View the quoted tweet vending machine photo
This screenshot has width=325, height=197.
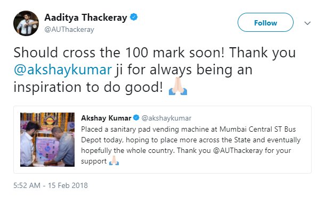point(47,139)
